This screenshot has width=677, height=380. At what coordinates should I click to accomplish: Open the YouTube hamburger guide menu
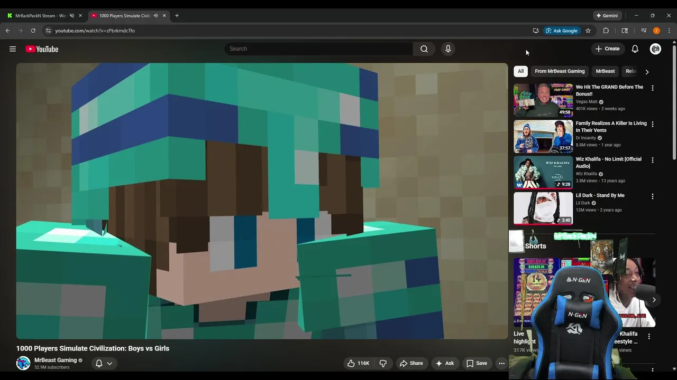tap(13, 49)
